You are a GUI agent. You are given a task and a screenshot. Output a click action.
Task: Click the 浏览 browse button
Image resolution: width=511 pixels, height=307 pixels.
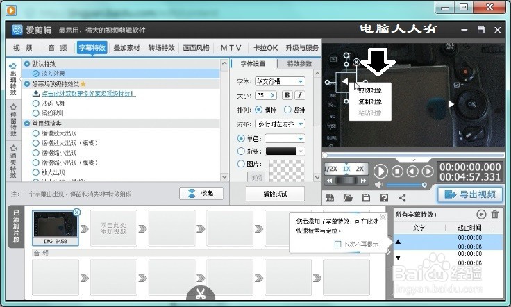256,177
